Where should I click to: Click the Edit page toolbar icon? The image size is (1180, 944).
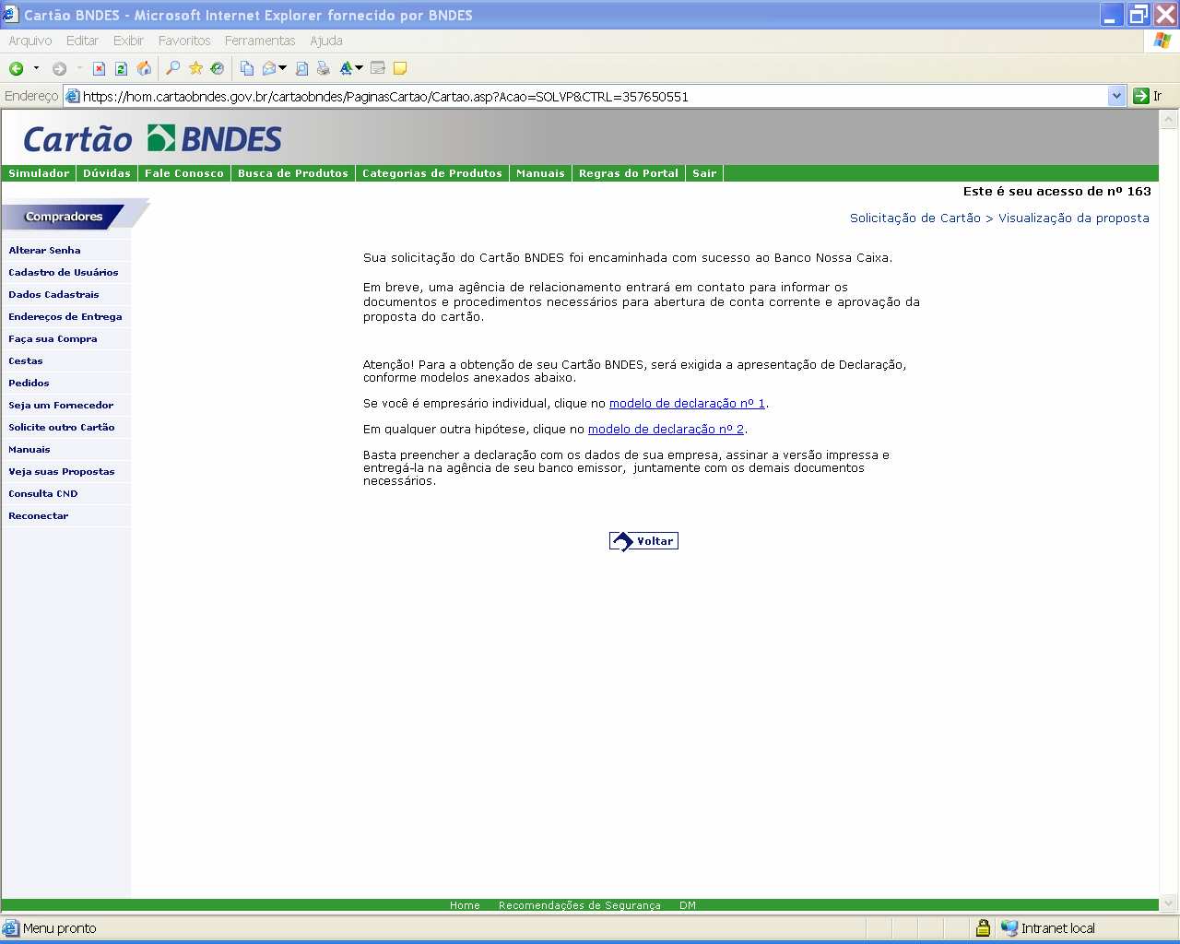378,68
